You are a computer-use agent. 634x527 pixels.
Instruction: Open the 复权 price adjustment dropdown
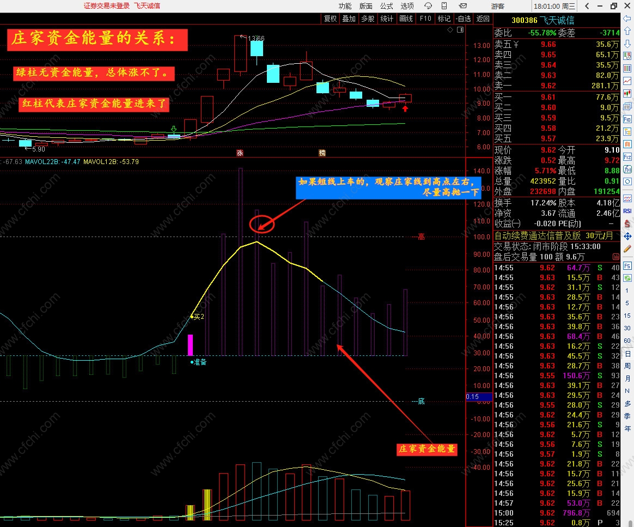(x=330, y=19)
